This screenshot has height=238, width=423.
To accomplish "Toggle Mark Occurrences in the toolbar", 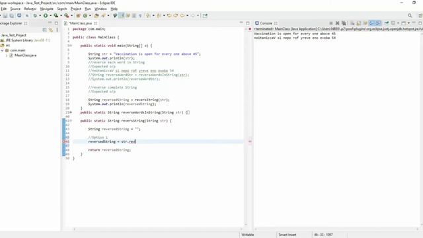I will pos(122,16).
